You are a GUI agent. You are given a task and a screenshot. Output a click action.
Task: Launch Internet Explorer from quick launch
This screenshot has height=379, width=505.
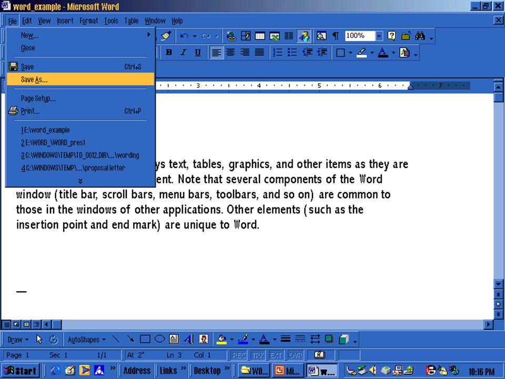click(x=55, y=371)
